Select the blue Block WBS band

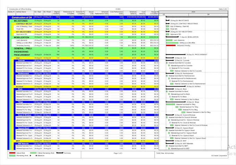(x=86, y=89)
